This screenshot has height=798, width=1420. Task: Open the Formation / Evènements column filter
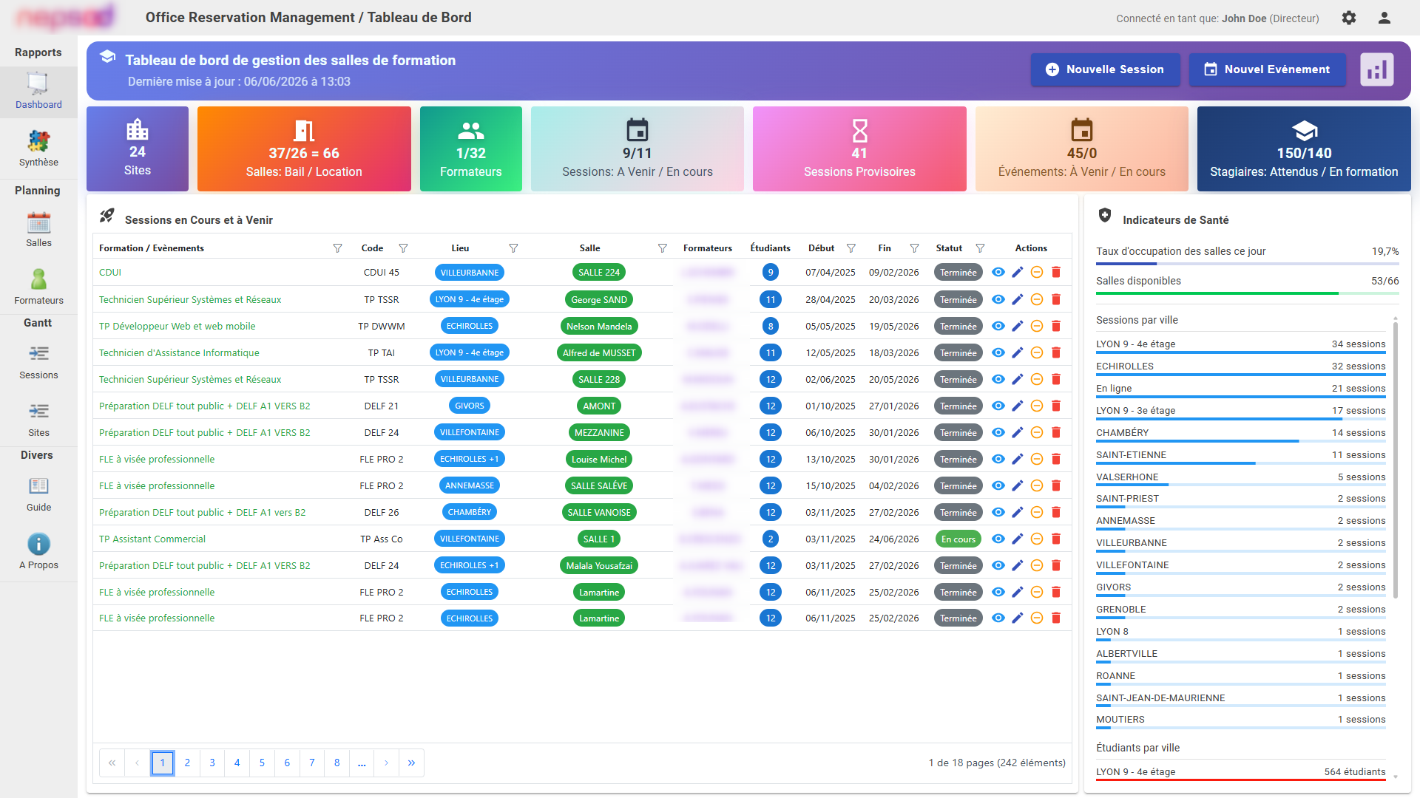pos(338,248)
